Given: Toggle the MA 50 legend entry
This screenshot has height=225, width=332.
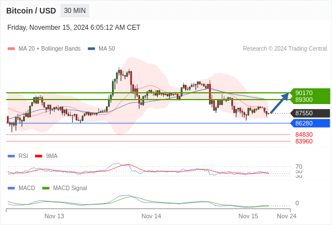Looking at the screenshot, I should pyautogui.click(x=101, y=49).
